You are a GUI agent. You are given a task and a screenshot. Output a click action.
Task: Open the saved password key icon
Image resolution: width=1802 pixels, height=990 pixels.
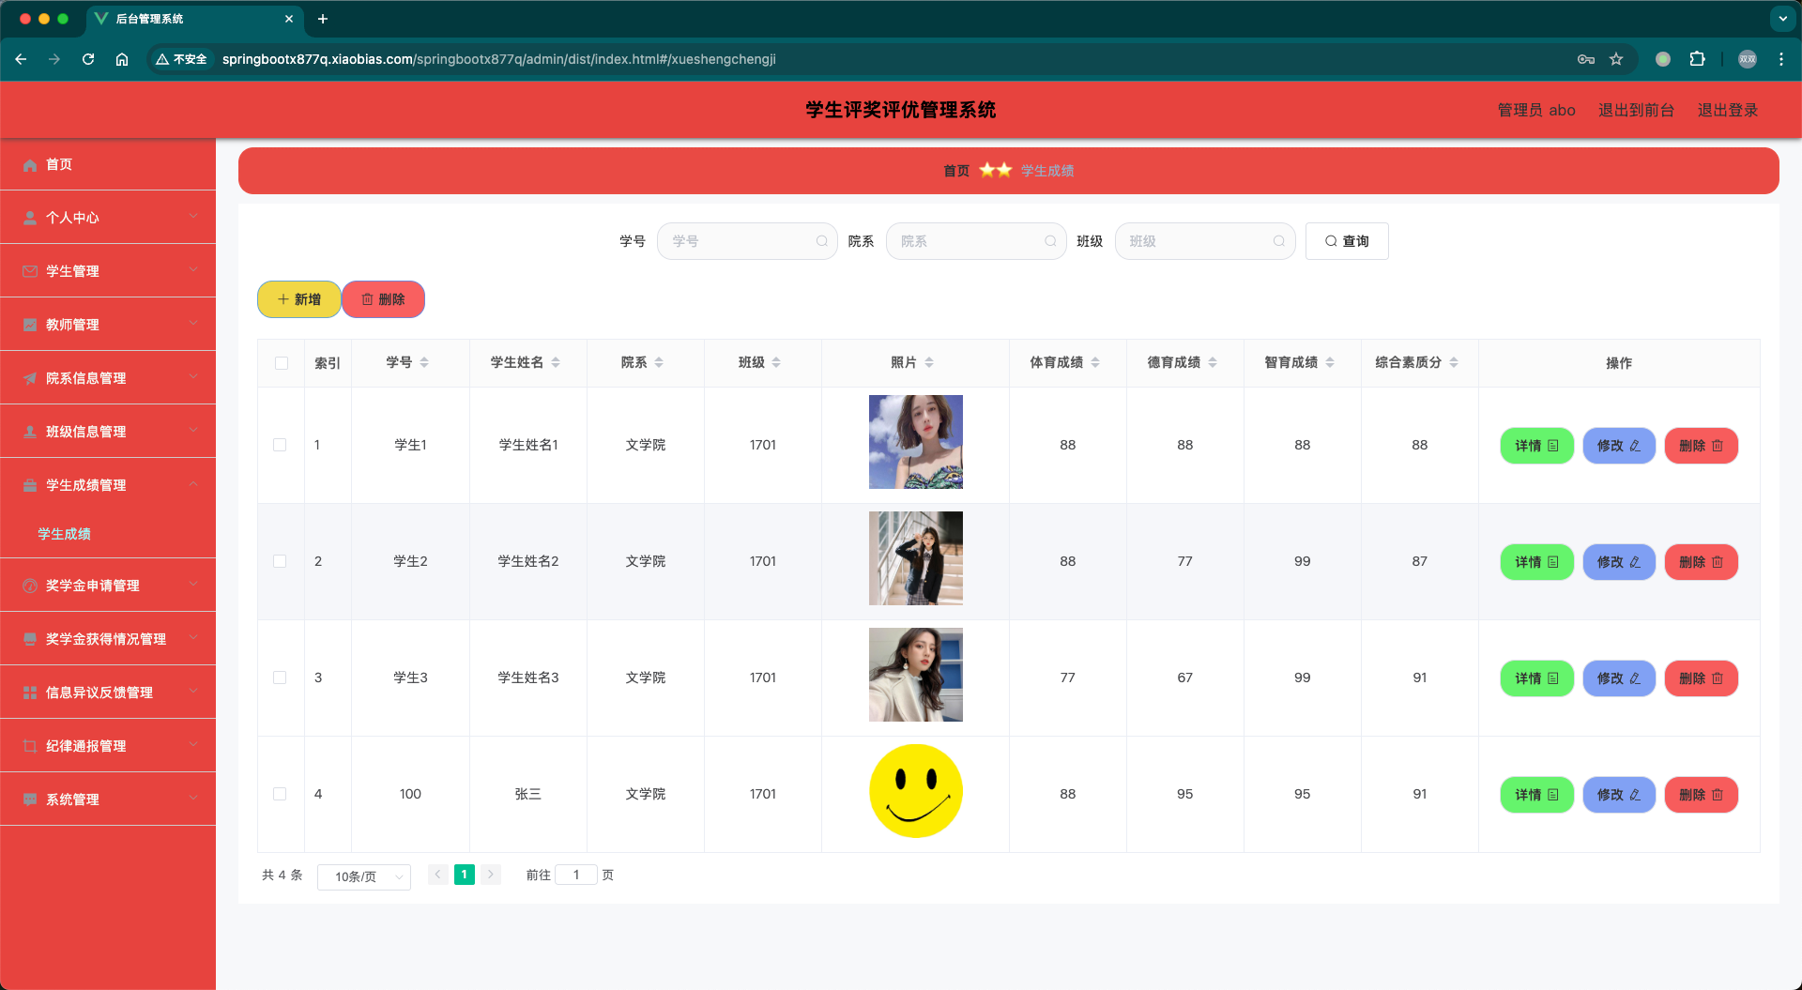(1586, 59)
